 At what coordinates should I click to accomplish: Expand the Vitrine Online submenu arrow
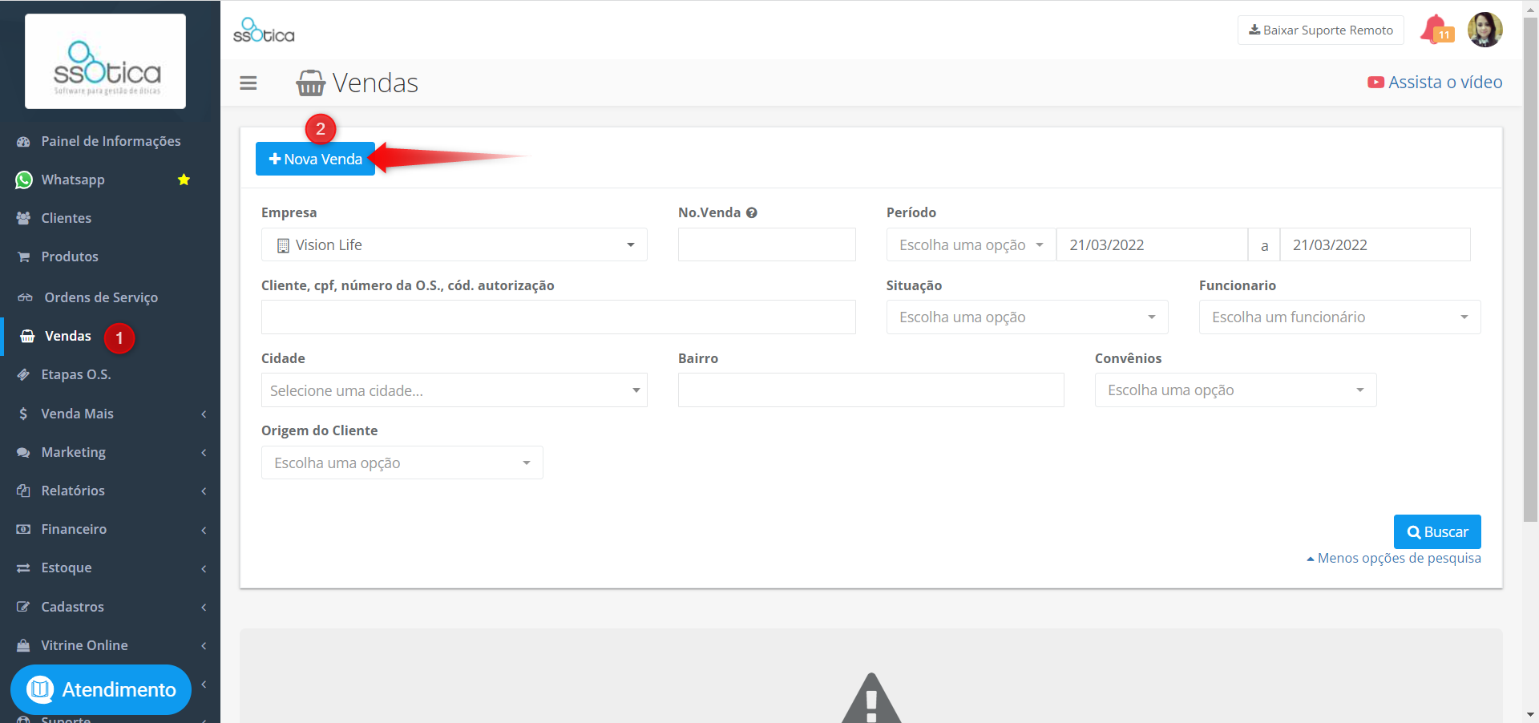(204, 645)
